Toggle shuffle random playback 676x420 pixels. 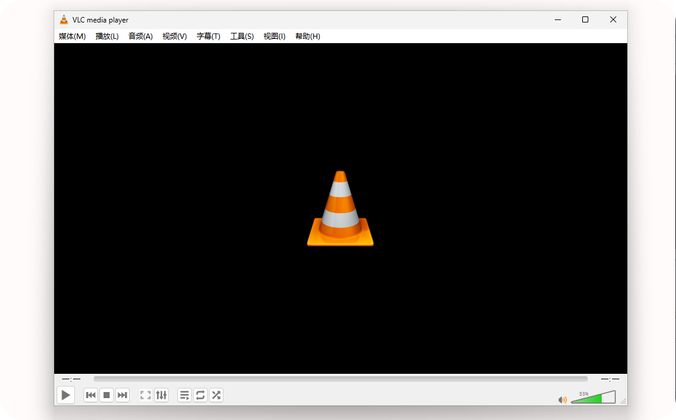216,395
